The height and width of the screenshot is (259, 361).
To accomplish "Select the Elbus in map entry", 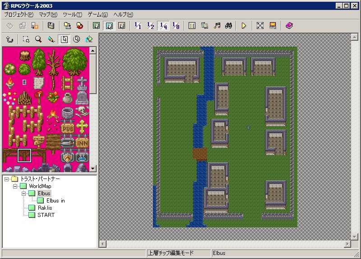I will click(x=56, y=201).
